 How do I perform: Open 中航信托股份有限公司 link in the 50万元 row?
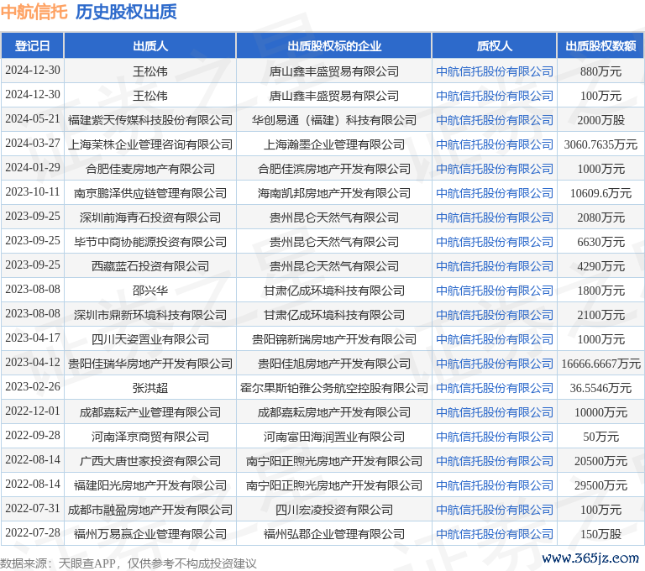click(x=495, y=437)
